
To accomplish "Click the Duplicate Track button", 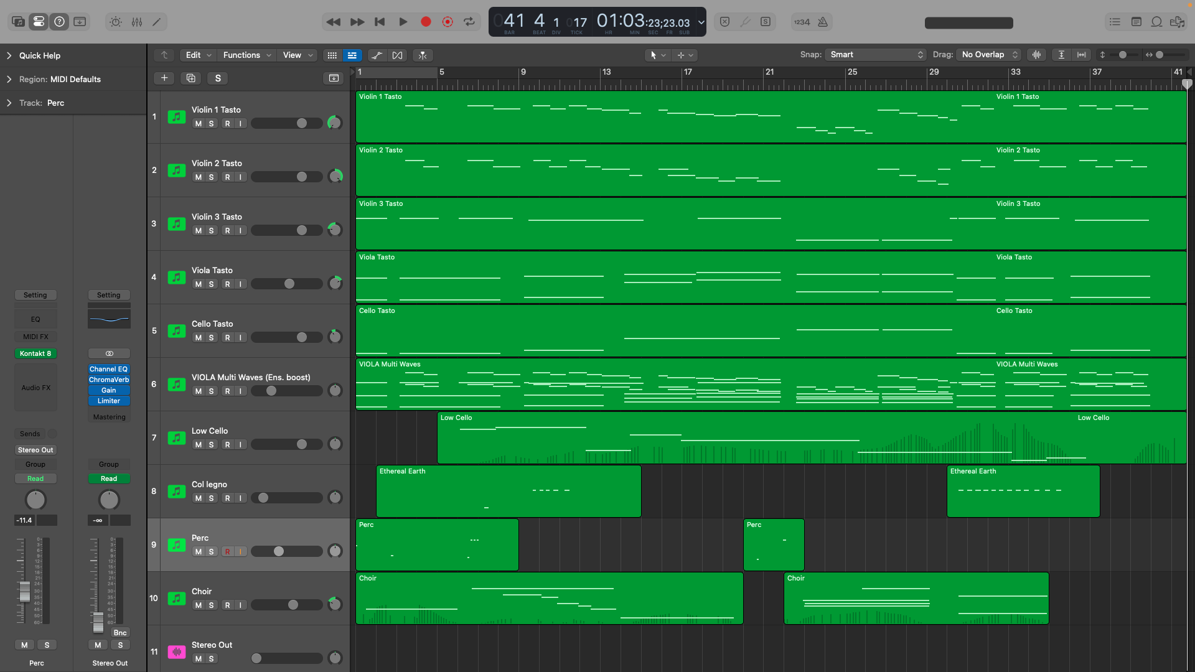I will (x=191, y=78).
